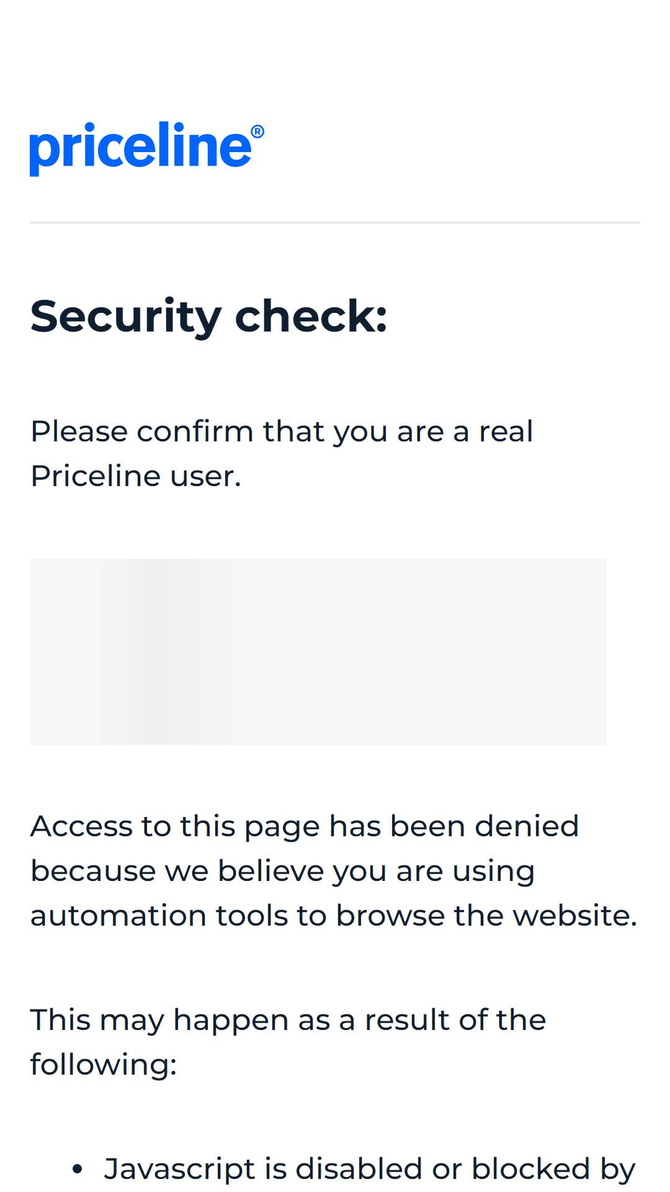The height and width of the screenshot is (1192, 670).
Task: Click the "Javascript is disabled or blocked by" bullet item
Action: 370,1170
